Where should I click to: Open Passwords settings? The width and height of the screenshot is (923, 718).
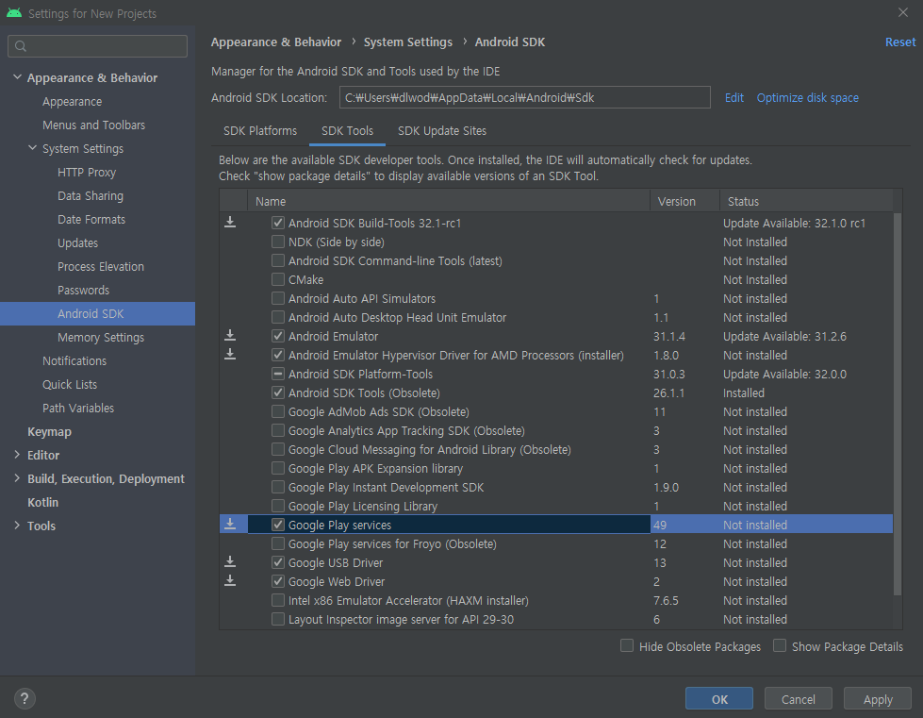(84, 290)
